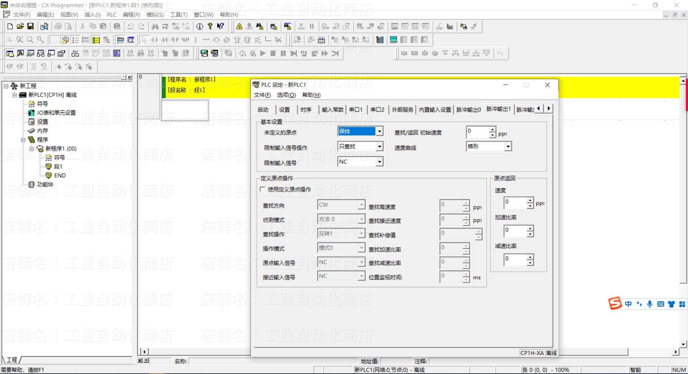
Task: Click the 工程 workspace bottom tab
Action: (x=12, y=360)
